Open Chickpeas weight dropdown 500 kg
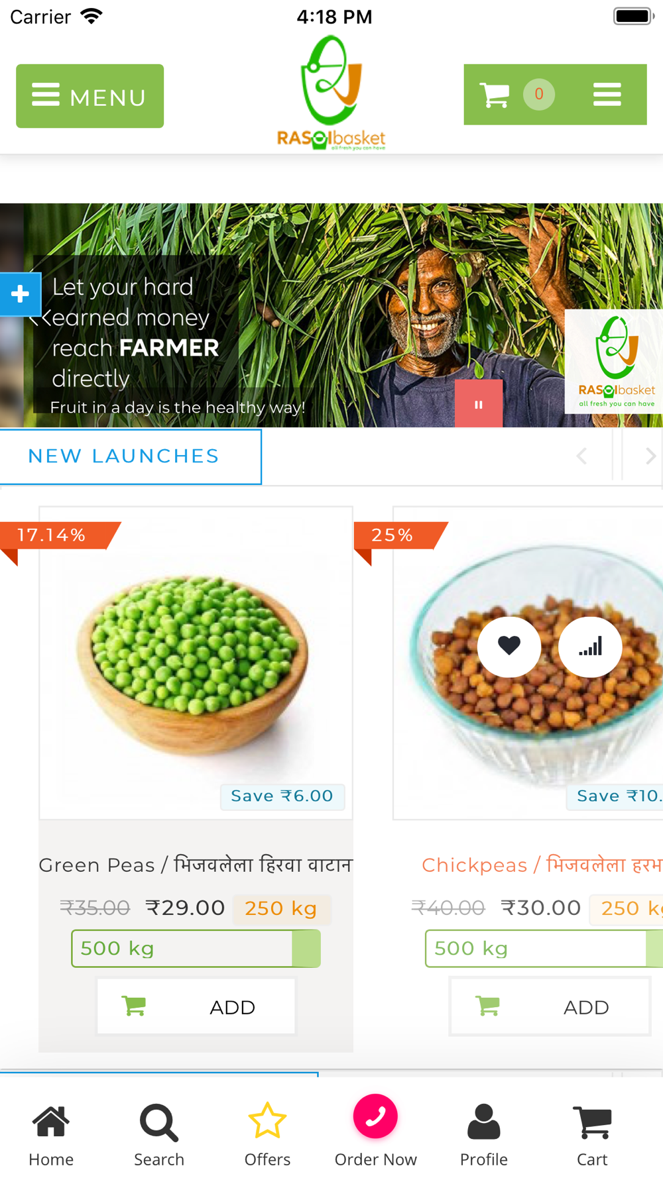The image size is (663, 1178). pos(544,948)
